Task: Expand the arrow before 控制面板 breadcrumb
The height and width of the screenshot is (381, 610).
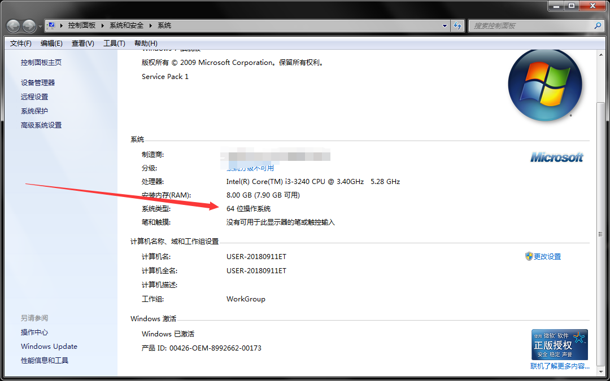Action: click(61, 25)
